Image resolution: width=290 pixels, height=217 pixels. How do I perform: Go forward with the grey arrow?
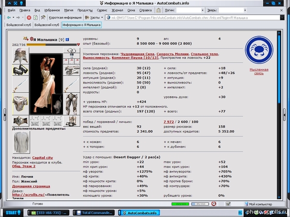[x=18, y=17]
